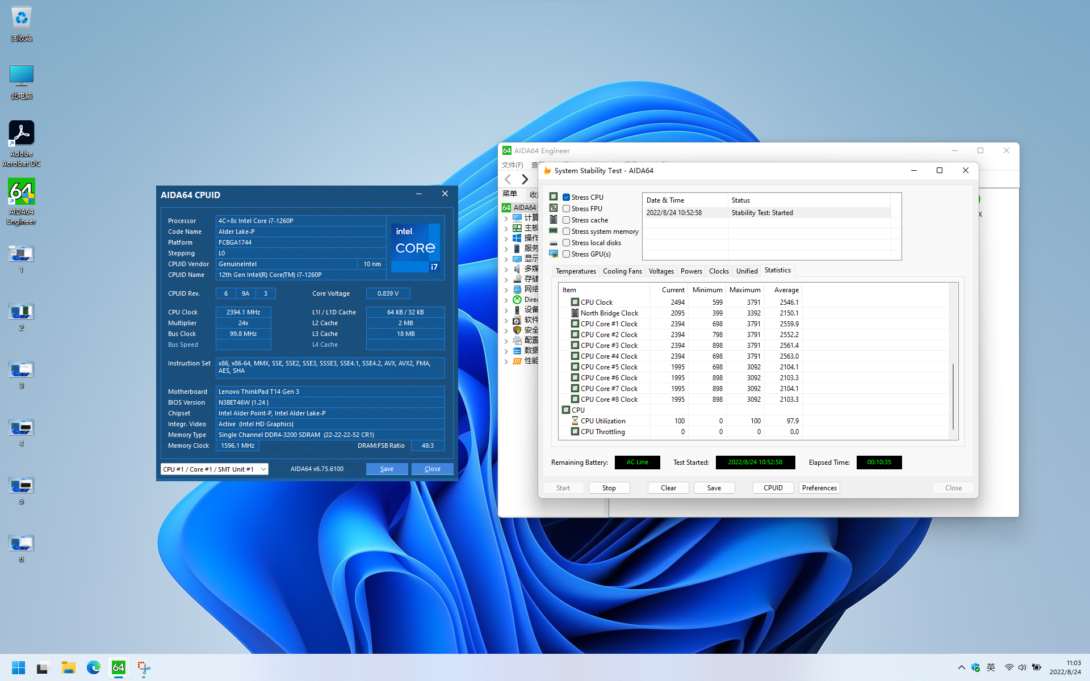Image resolution: width=1090 pixels, height=681 pixels.
Task: Stop the stability test
Action: point(609,488)
